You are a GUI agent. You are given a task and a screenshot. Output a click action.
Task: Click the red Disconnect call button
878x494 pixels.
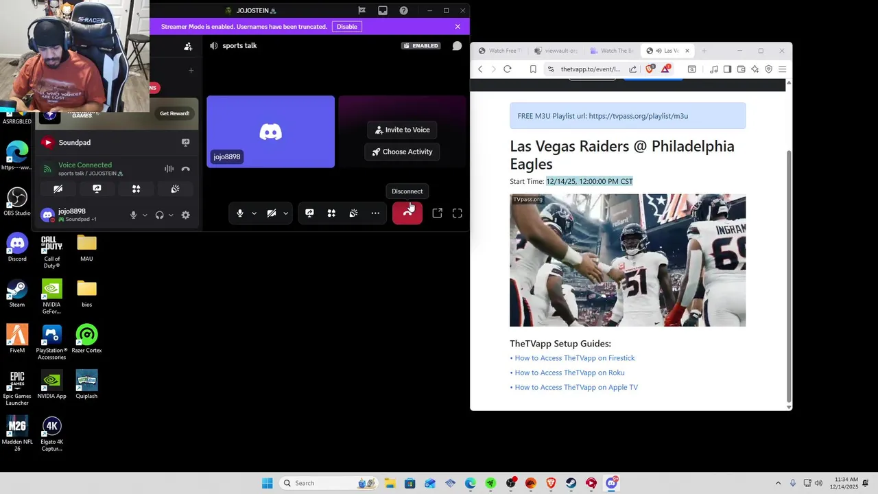click(x=407, y=213)
